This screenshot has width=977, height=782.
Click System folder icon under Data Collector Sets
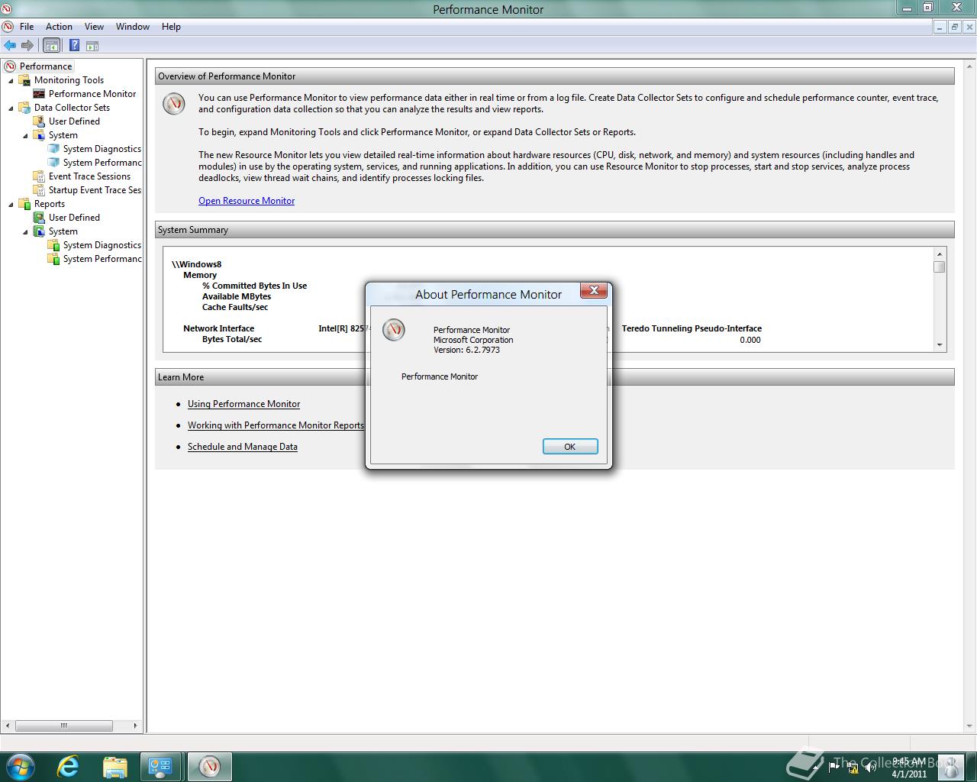39,135
